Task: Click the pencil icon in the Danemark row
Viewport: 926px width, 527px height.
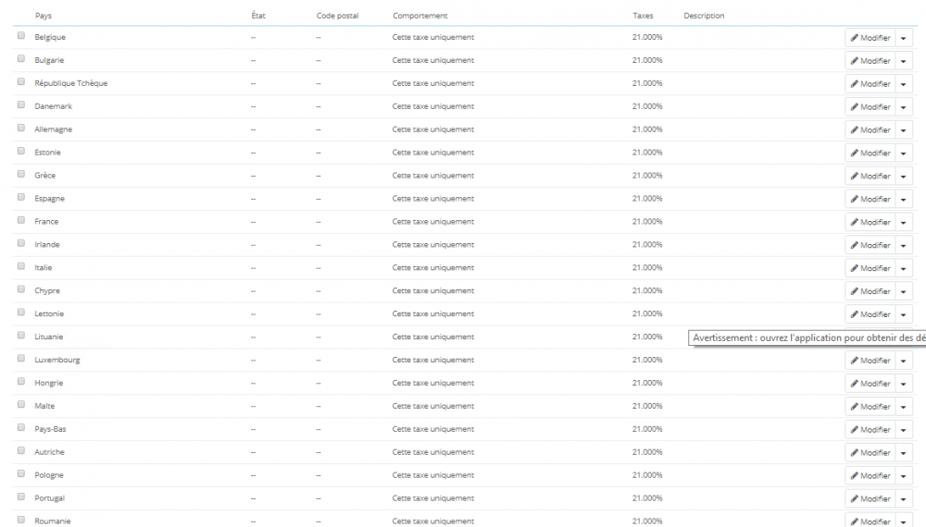Action: pos(855,107)
